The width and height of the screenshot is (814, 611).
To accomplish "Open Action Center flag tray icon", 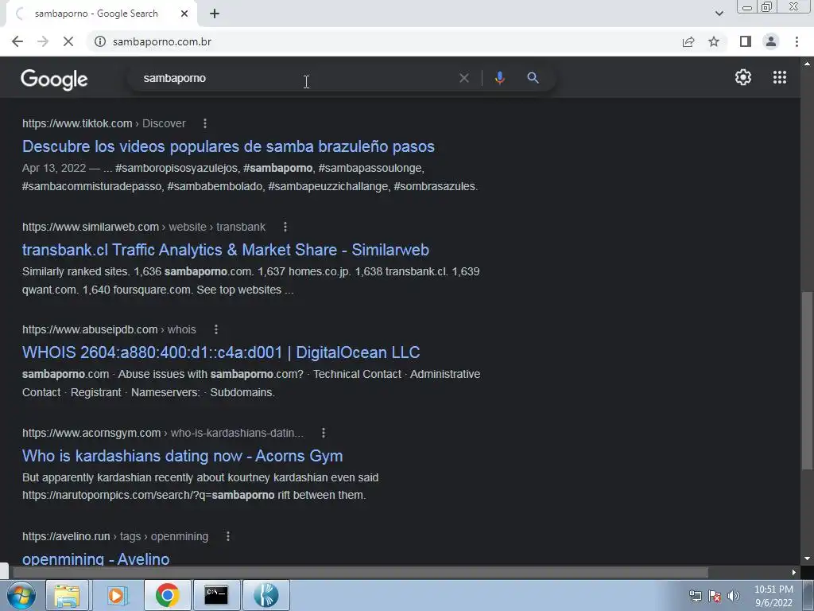I will coord(715,596).
